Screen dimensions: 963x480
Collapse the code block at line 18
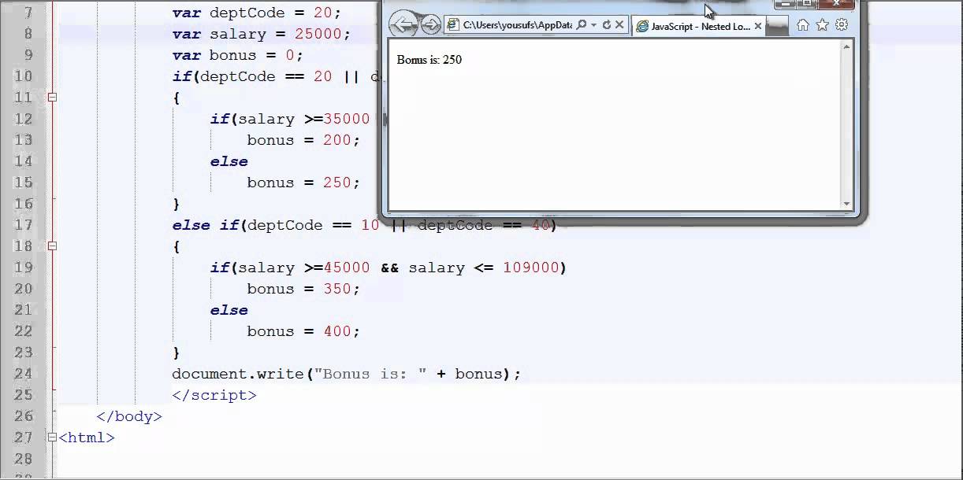52,246
